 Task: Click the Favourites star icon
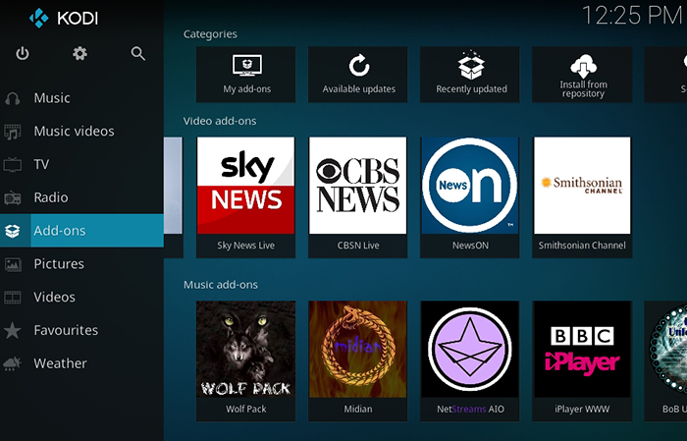tap(13, 331)
